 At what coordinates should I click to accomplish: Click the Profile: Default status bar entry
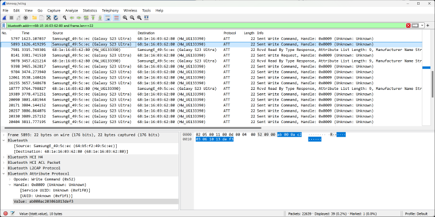pyautogui.click(x=416, y=214)
